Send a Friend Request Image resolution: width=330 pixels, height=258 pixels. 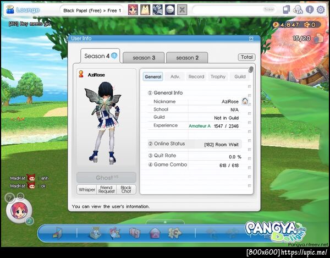pos(107,190)
